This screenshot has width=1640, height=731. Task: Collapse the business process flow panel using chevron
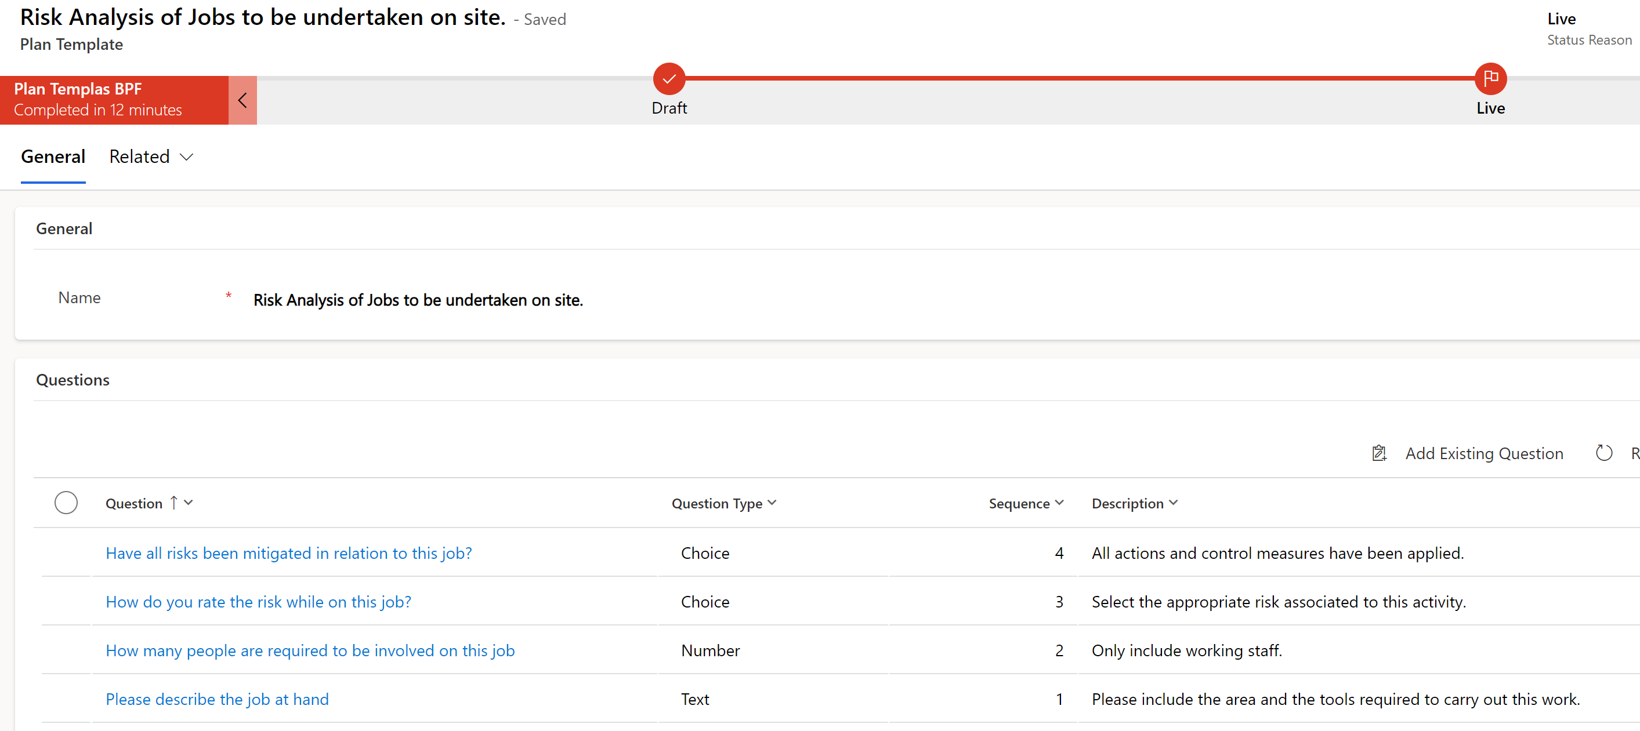point(242,100)
